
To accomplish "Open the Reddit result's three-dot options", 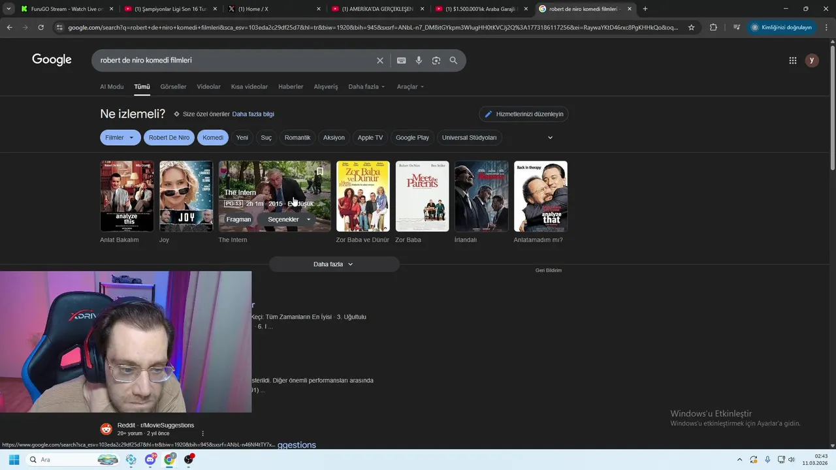I will [202, 433].
